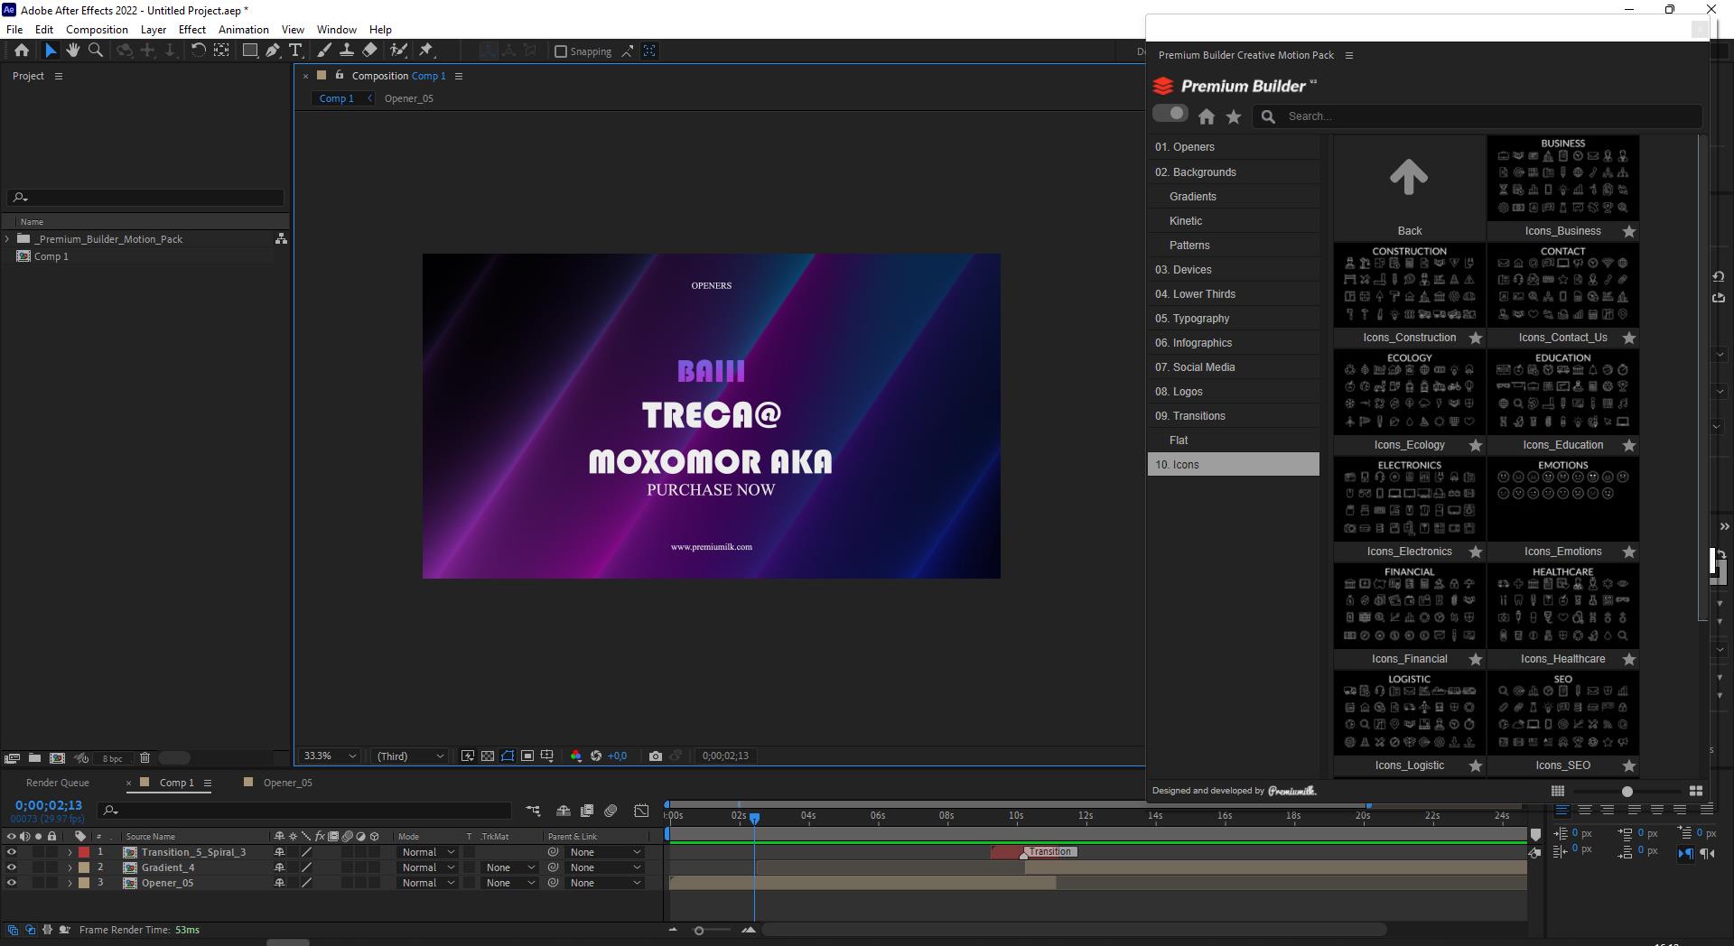
Task: Select the Rotation tool
Action: click(x=199, y=51)
